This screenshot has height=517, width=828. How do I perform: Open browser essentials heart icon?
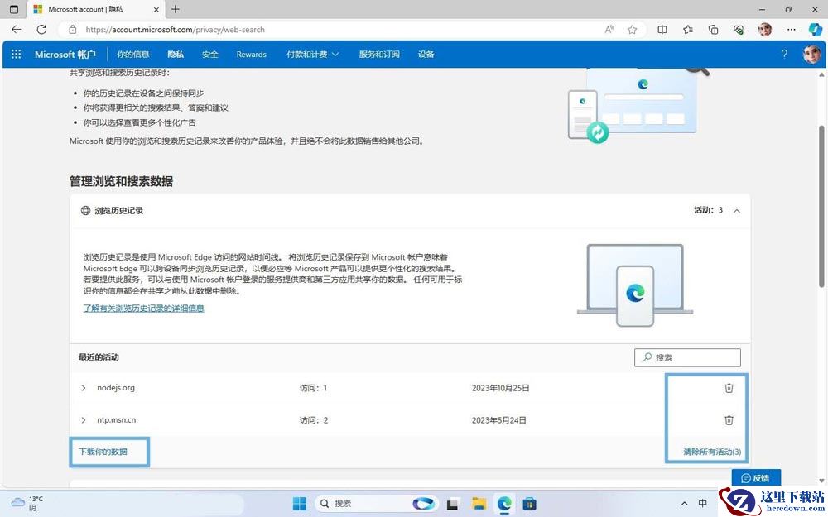pyautogui.click(x=739, y=30)
